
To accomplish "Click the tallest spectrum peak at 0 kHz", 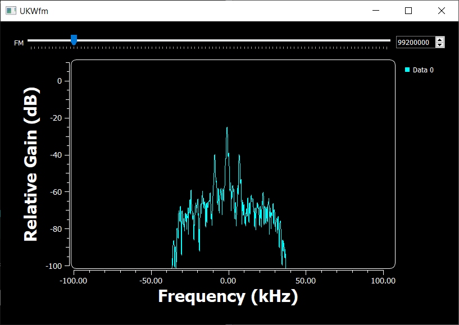I will pyautogui.click(x=227, y=129).
